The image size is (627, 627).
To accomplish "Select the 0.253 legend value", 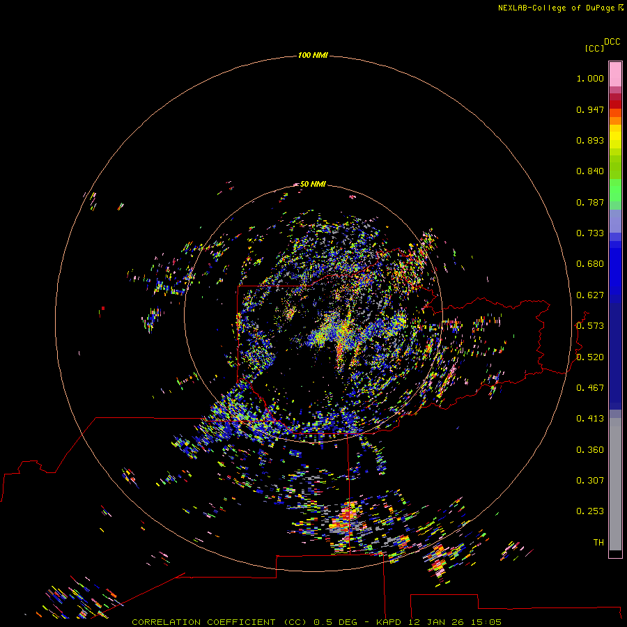I will (590, 511).
